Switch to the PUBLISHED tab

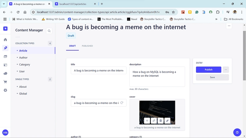(87, 46)
